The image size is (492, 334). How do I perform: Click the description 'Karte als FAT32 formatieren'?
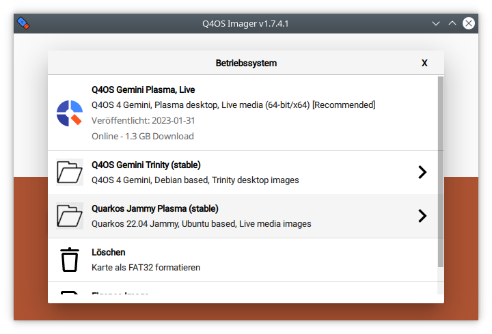pyautogui.click(x=146, y=268)
